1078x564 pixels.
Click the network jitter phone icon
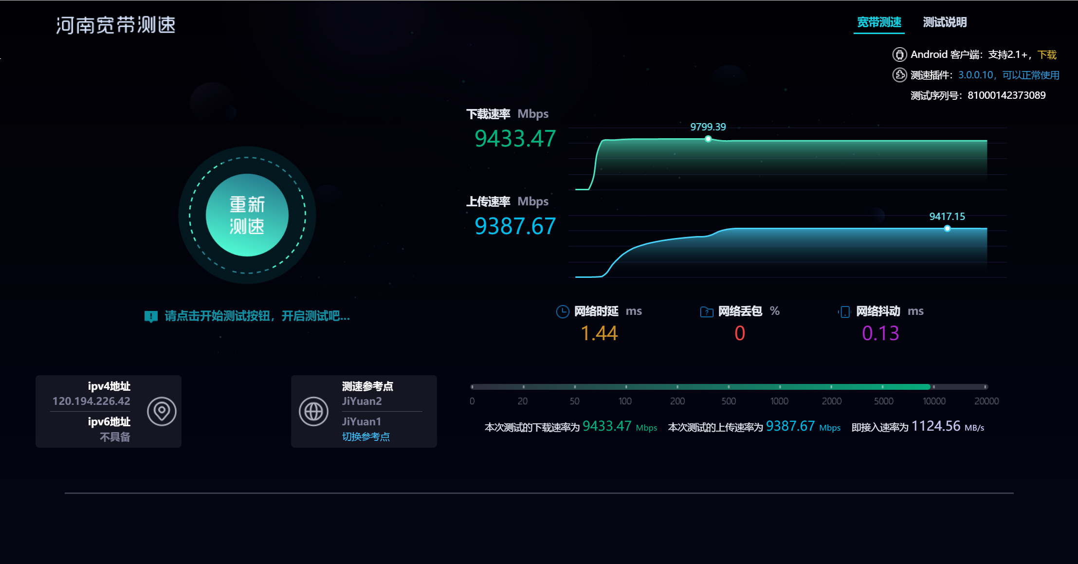pos(844,311)
